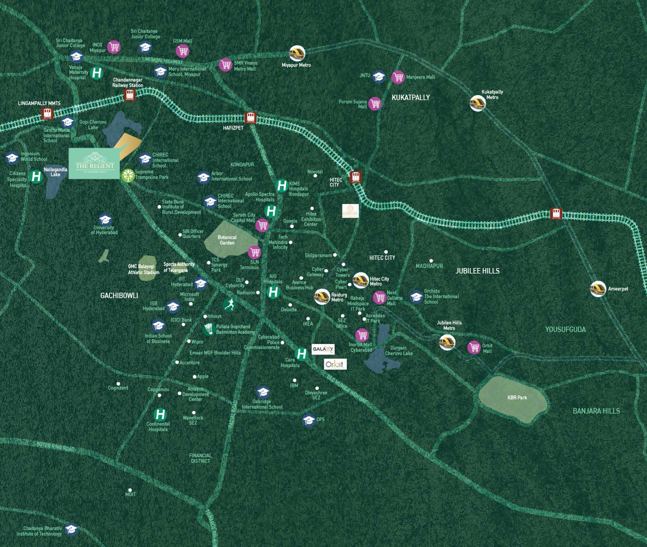
Task: Click the Supreme Trampoline Park icon
Action: pos(128,176)
